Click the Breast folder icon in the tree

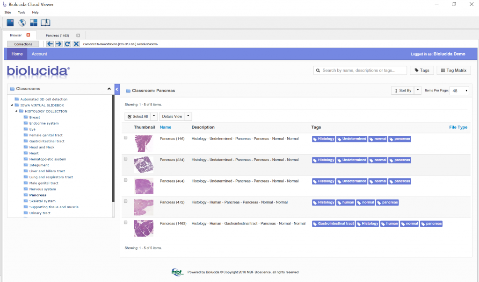(x=26, y=117)
